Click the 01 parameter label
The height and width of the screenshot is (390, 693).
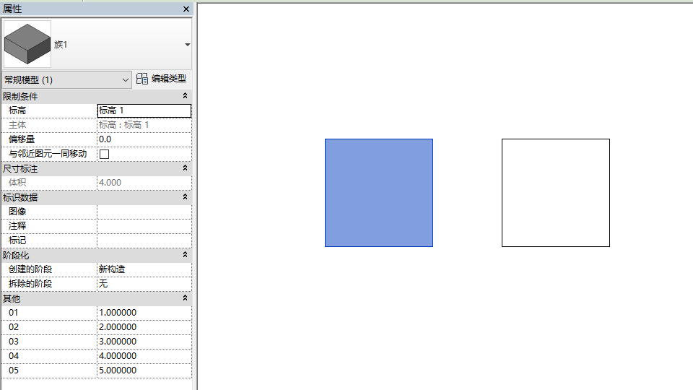pos(13,313)
